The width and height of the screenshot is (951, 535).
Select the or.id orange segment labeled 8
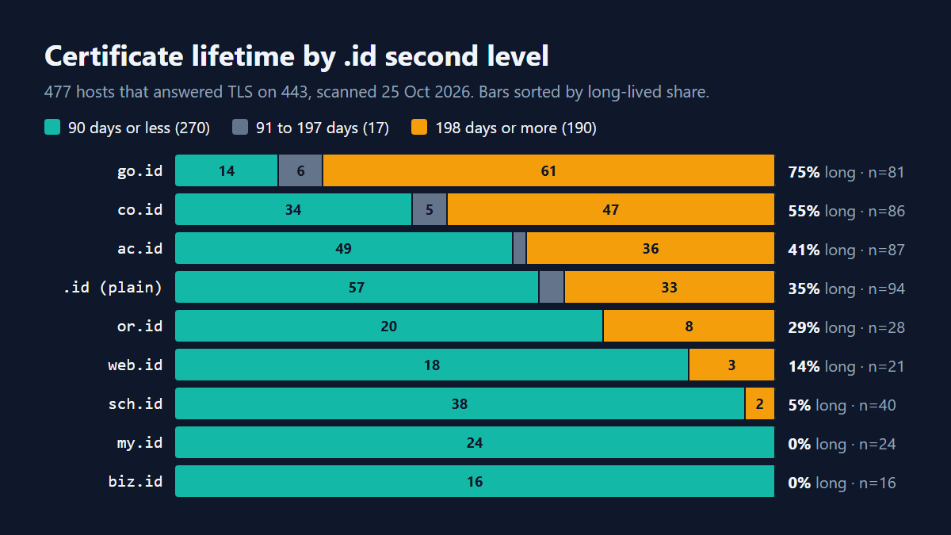pos(689,326)
